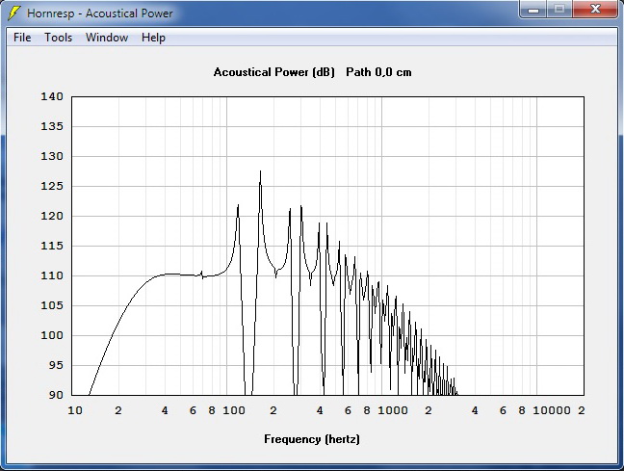Maximize the Hornresp window
Viewport: 624px width, 471px height.
tap(559, 10)
